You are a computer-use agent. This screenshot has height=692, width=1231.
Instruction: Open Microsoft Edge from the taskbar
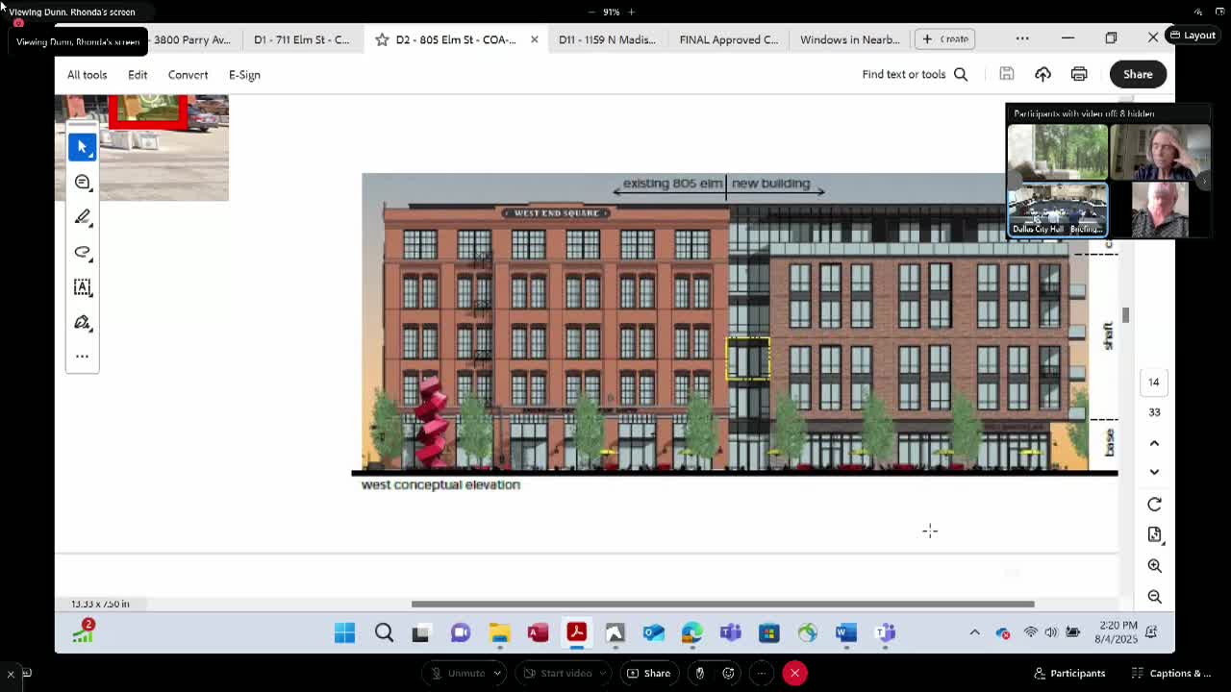point(691,632)
